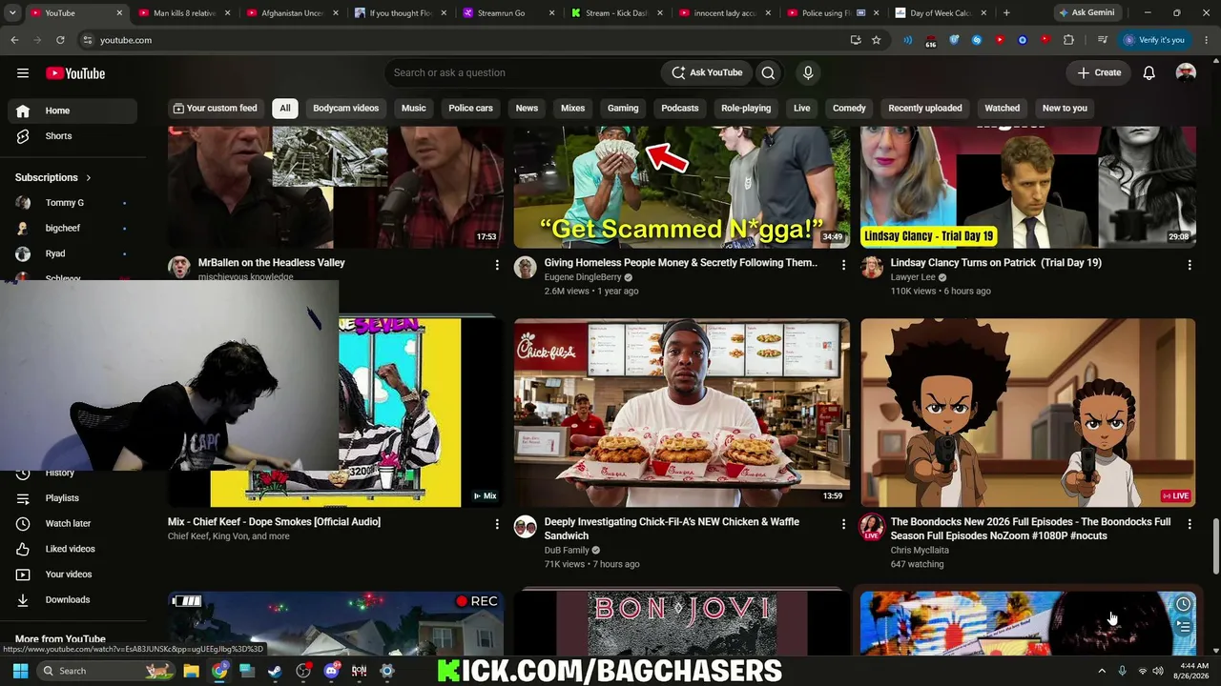Select the Recently uploaded filter chip

[925, 108]
